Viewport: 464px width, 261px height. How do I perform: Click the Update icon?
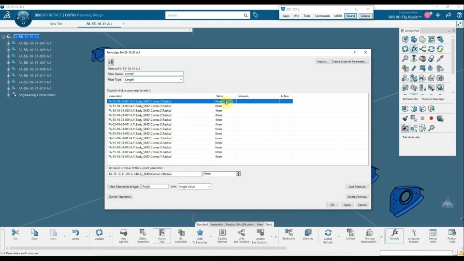(x=99, y=233)
